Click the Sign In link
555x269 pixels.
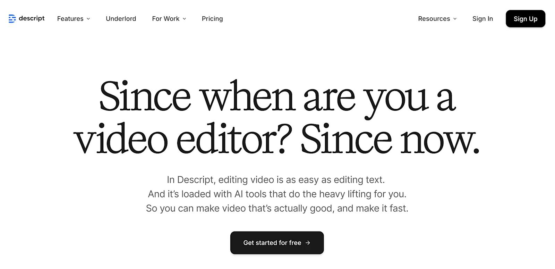click(x=483, y=19)
